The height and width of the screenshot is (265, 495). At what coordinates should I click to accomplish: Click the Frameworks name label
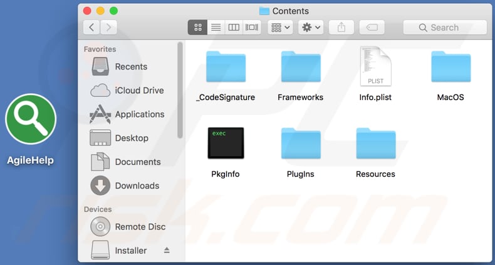tap(301, 97)
